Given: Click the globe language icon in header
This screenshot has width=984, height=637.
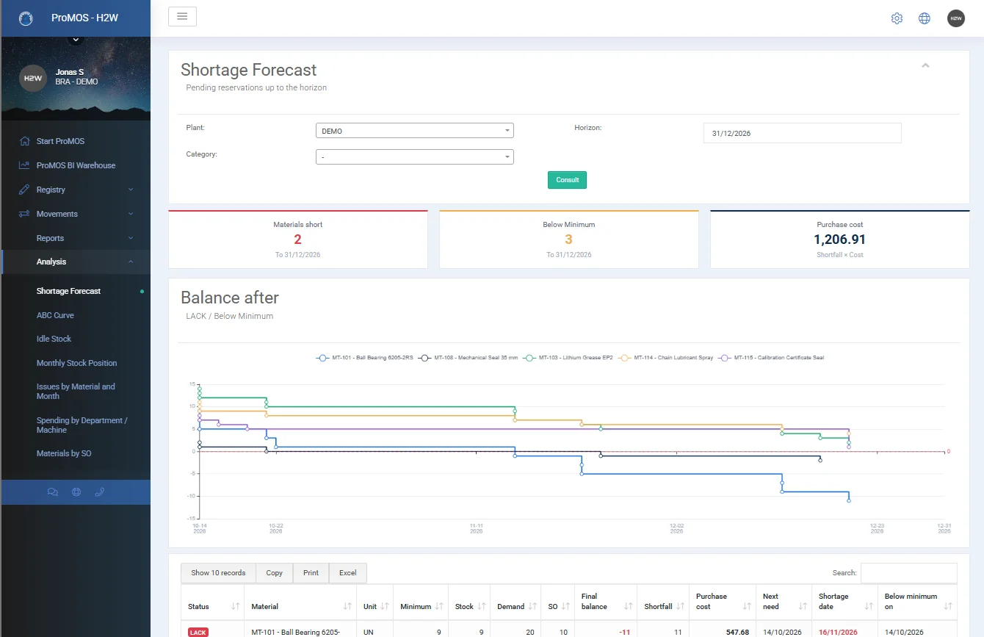Looking at the screenshot, I should tap(925, 18).
